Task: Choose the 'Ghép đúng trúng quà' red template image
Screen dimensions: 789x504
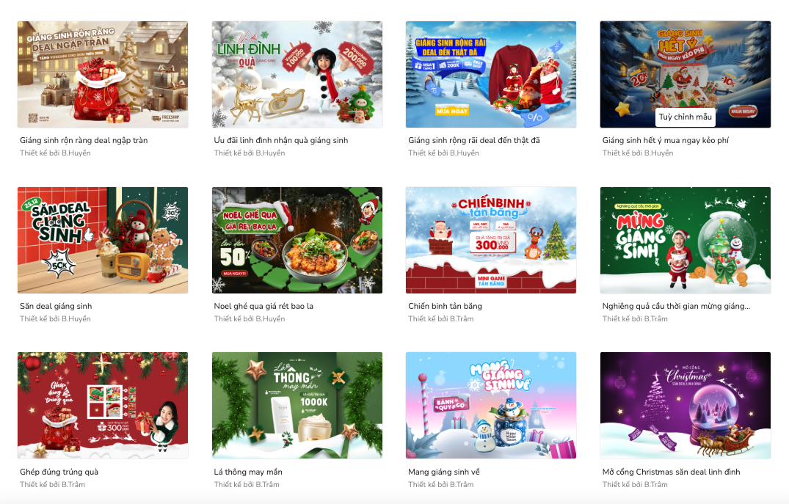Action: tap(103, 406)
